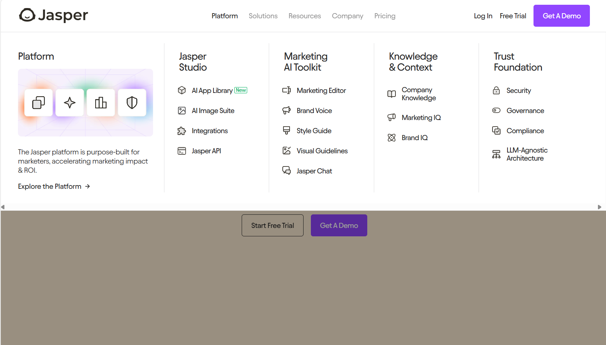Click the purple Get A Demo header button
The height and width of the screenshot is (345, 606).
click(561, 16)
